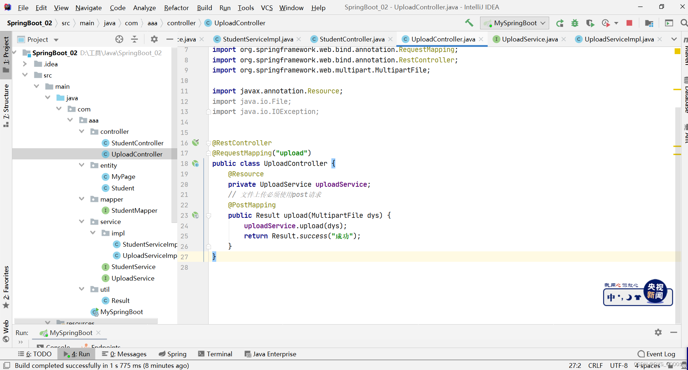Click the controller breadcrumb
Viewport: 688px width, 370px height.
coord(181,23)
